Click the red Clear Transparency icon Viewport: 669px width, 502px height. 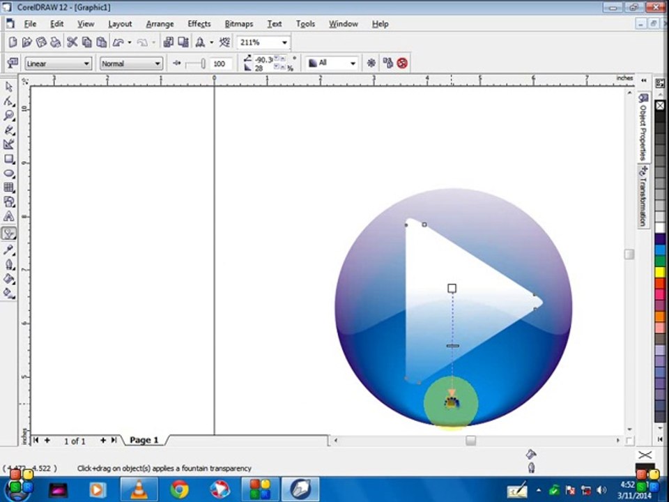pos(402,63)
